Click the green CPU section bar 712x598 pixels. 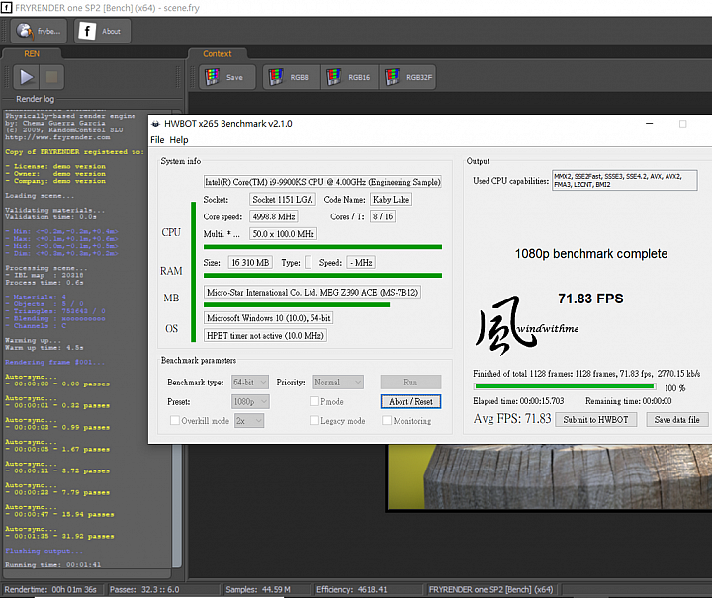322,247
